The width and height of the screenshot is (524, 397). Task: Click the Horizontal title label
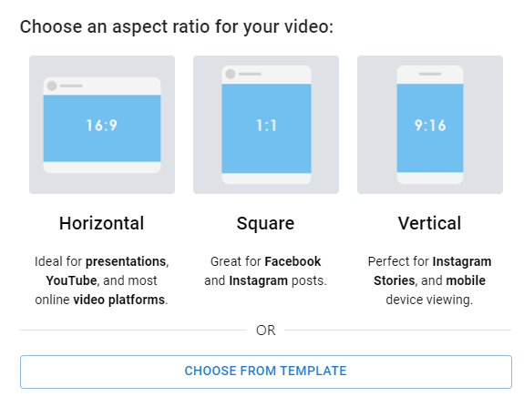(101, 223)
